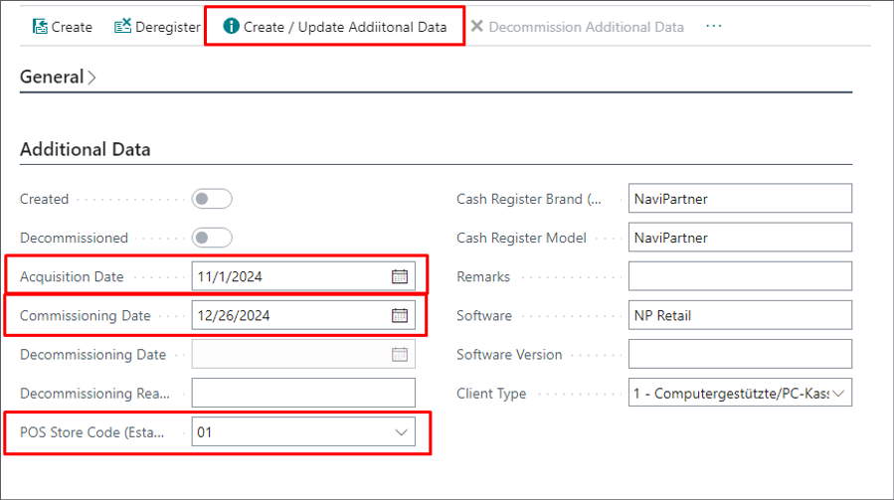Viewport: 894px width, 500px height.
Task: Click the Client Type label
Action: (x=491, y=394)
